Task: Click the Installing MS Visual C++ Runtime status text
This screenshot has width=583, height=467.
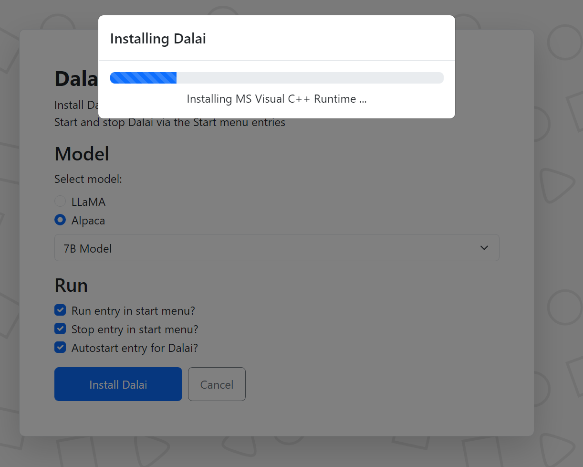Action: [277, 99]
